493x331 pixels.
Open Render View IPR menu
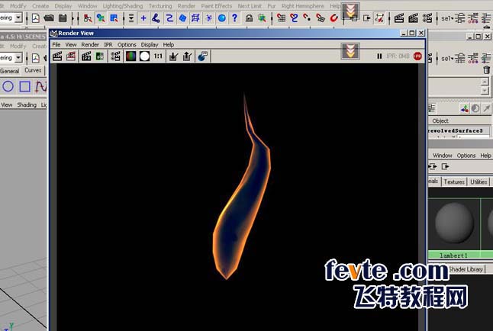[x=108, y=45]
